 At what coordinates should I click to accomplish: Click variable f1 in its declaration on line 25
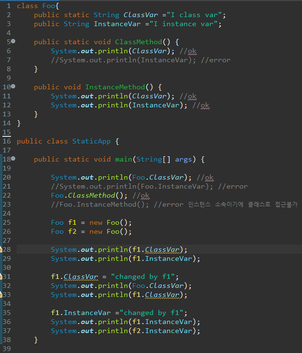(72, 223)
